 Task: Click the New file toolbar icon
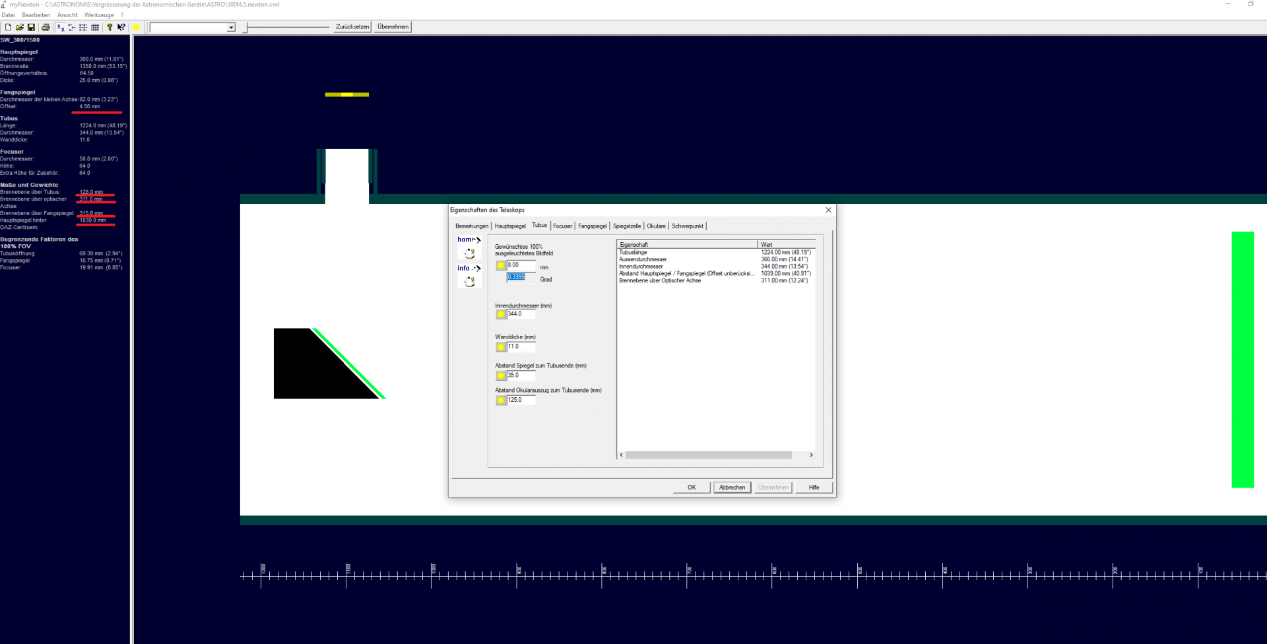pos(8,27)
